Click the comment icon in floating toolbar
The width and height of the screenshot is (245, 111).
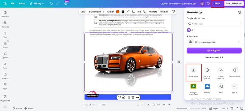tap(119, 97)
